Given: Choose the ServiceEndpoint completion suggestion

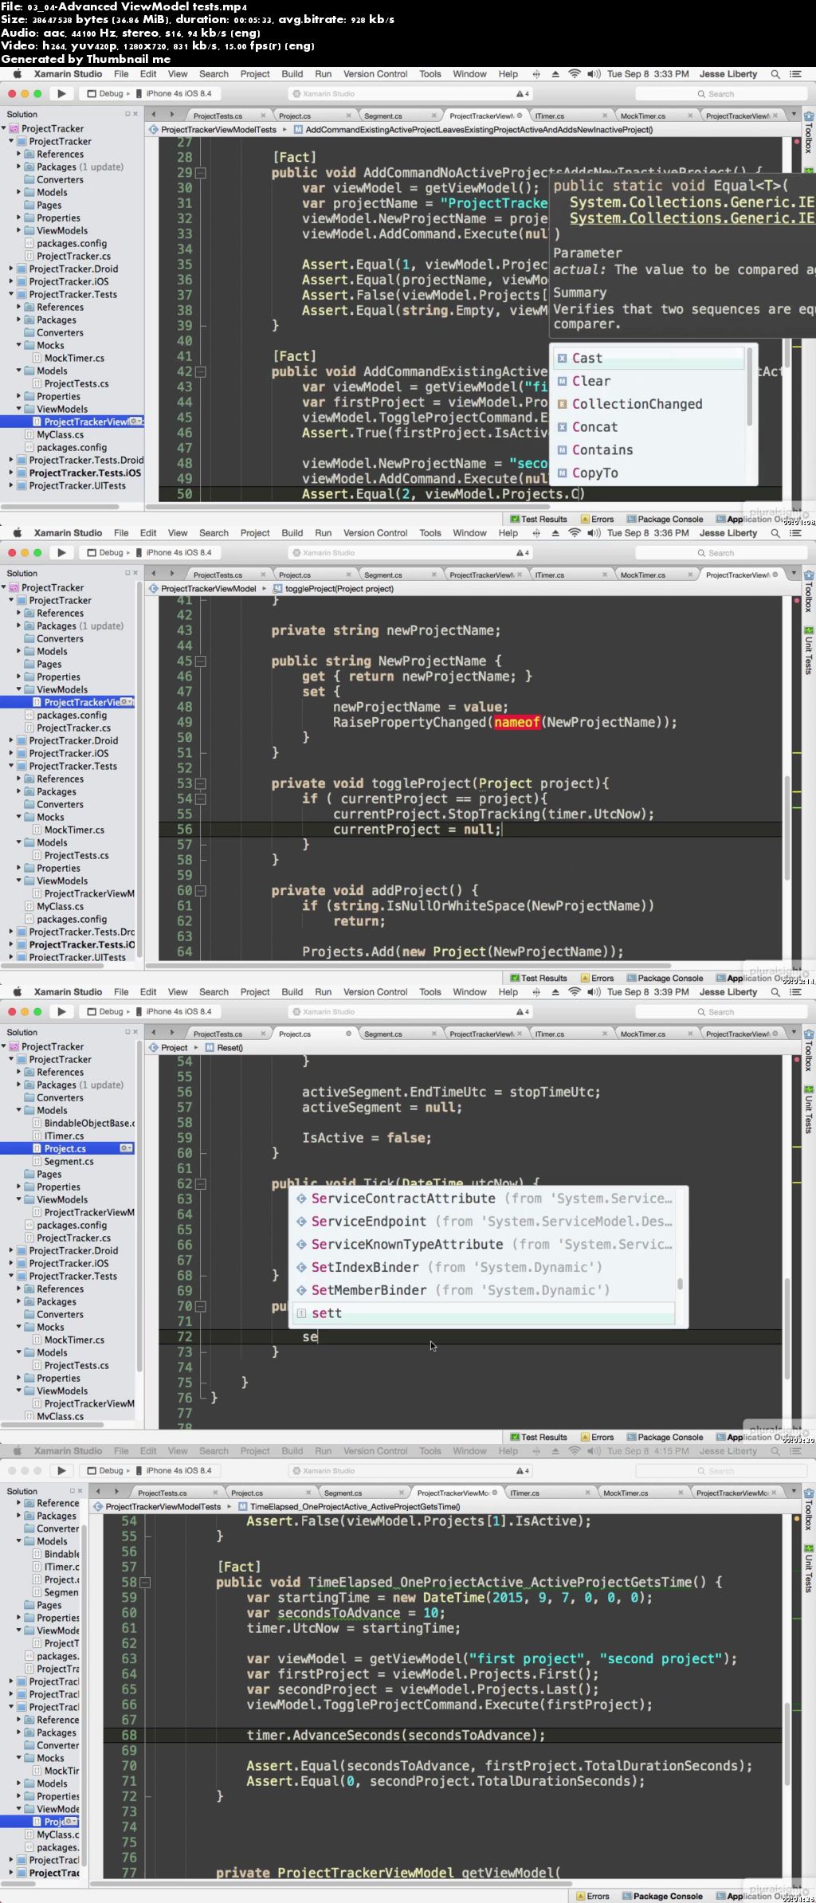Looking at the screenshot, I should pyautogui.click(x=484, y=1221).
